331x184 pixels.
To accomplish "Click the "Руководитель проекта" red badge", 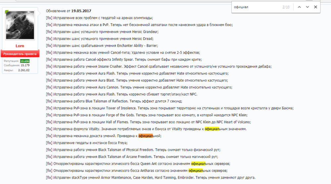I will (x=20, y=54).
